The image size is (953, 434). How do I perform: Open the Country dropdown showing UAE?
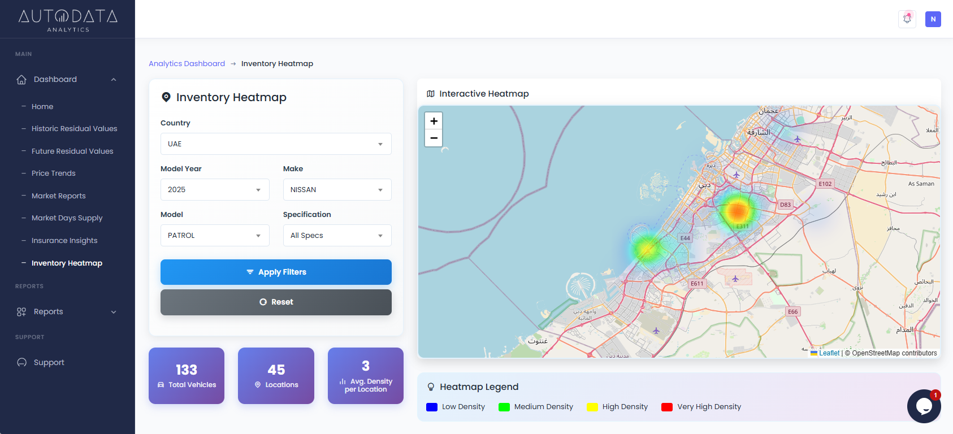(x=275, y=144)
